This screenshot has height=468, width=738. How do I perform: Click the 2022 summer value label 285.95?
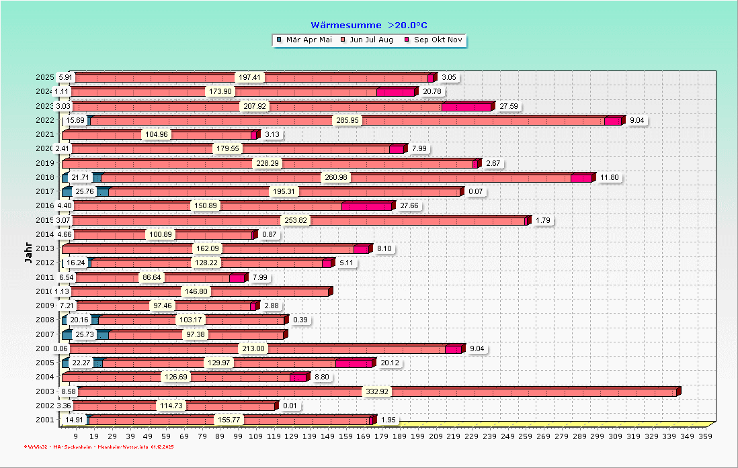347,120
